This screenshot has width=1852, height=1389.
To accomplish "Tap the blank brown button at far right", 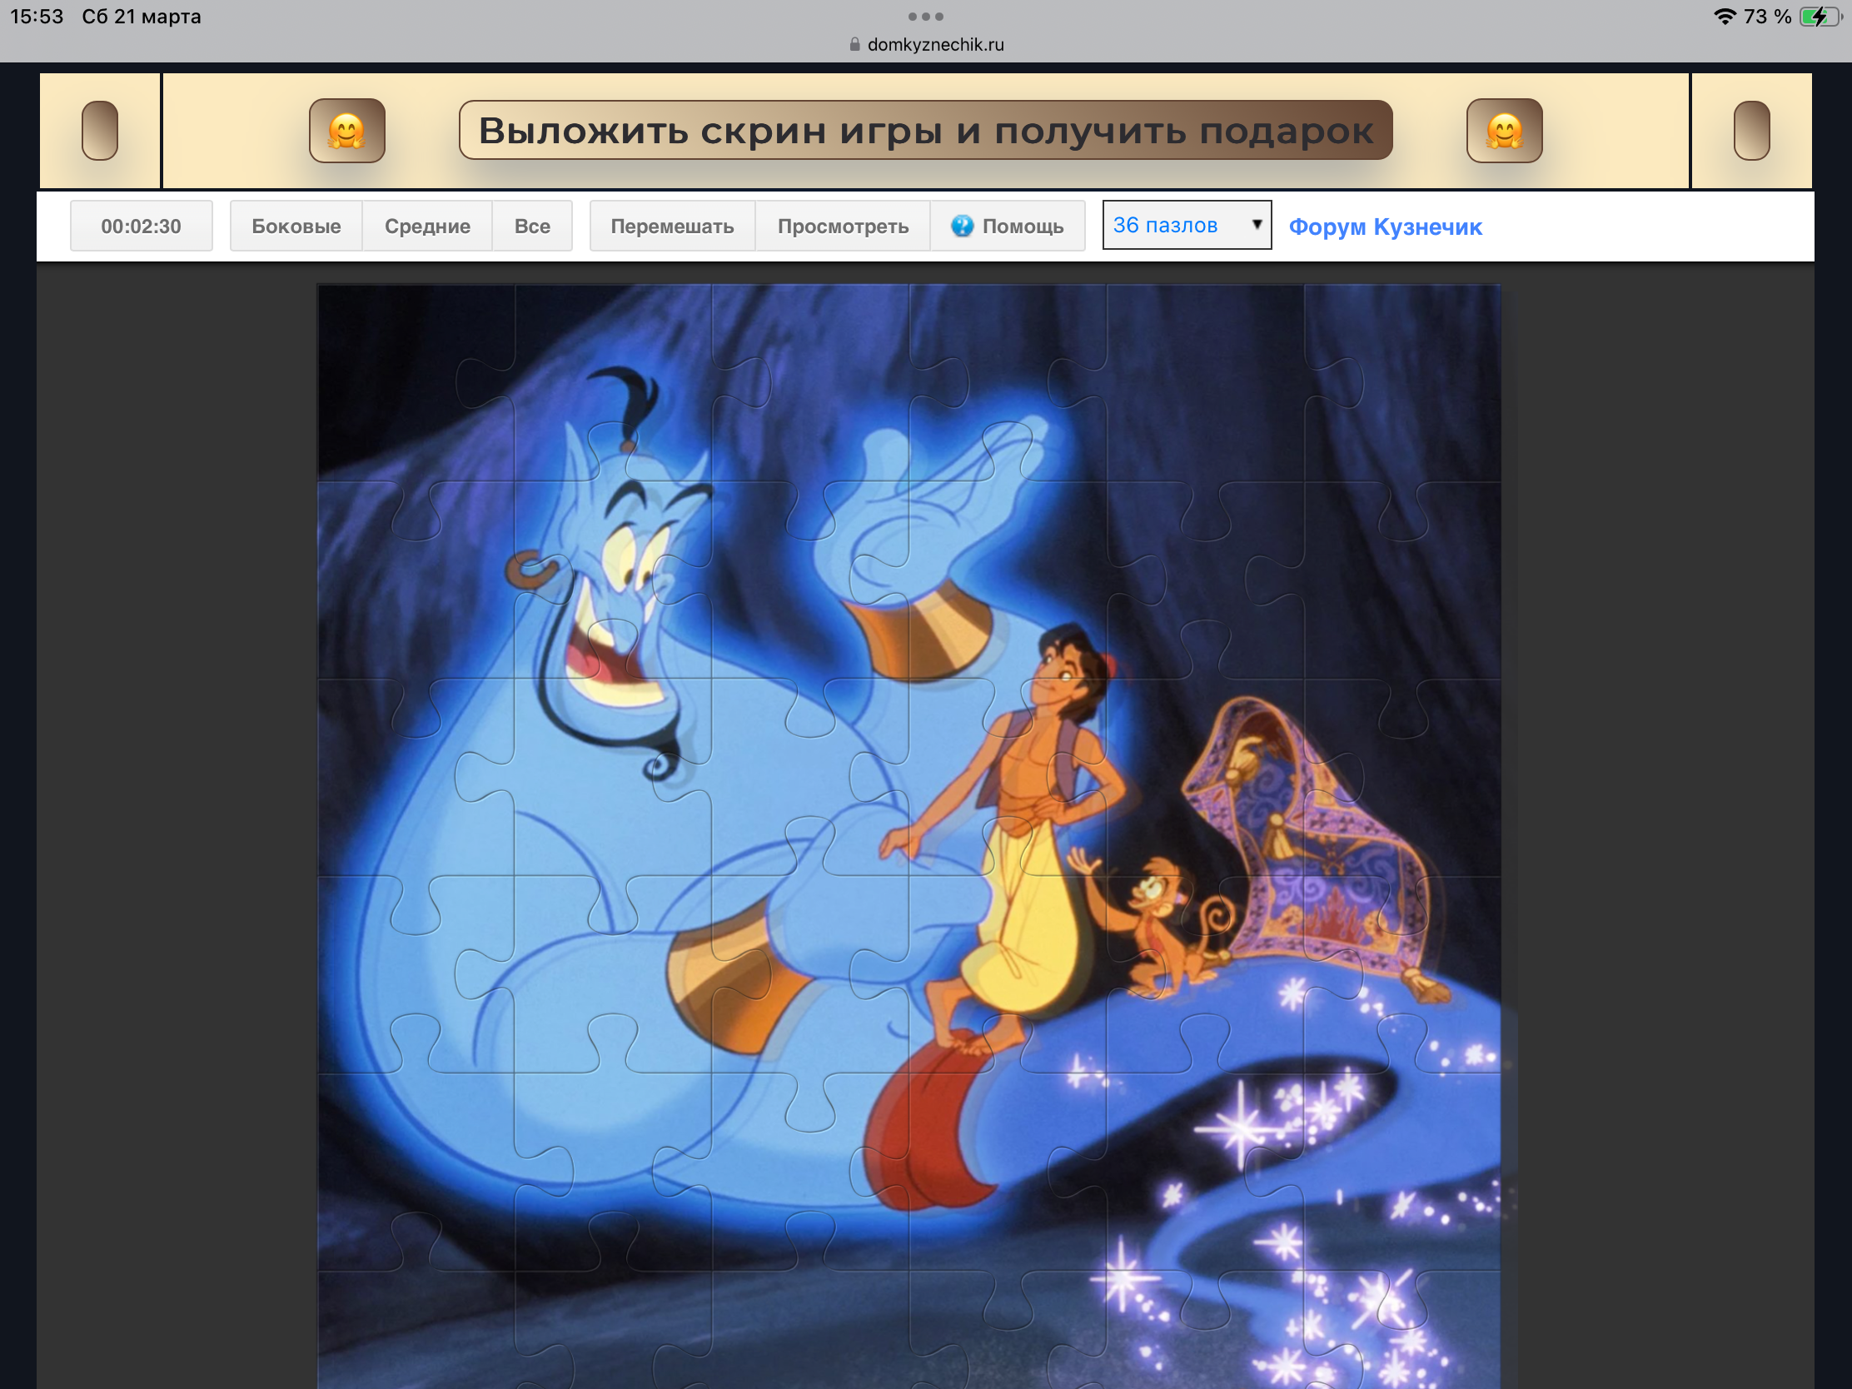I will coord(1750,131).
